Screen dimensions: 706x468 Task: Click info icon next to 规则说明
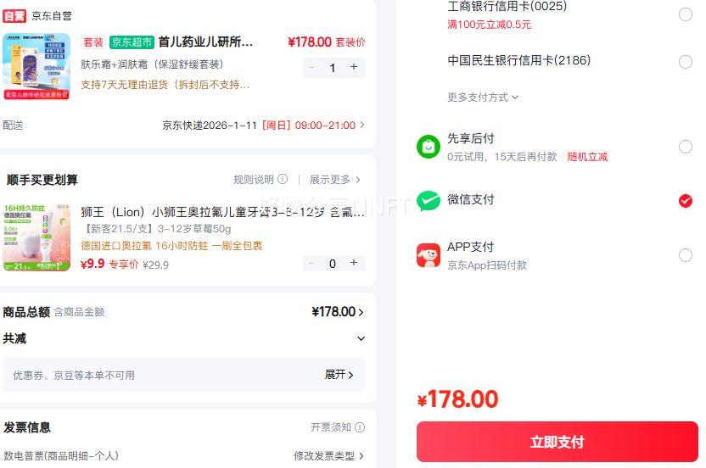tap(283, 179)
